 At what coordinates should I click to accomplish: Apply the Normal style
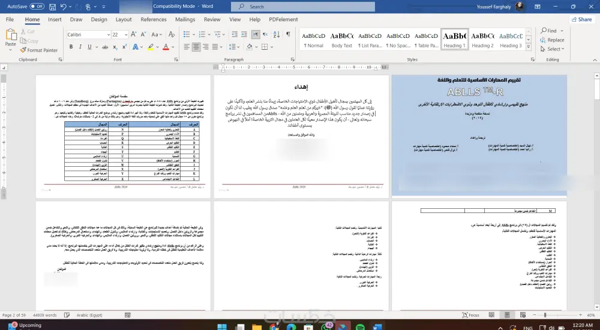(313, 40)
